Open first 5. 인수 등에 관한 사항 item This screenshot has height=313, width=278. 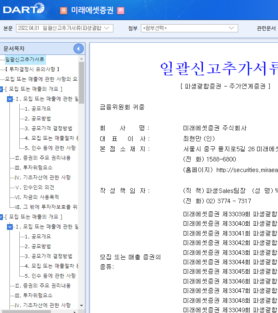[50, 148]
